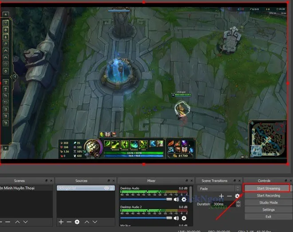Viewport: 293px width, 232px height.
Task: Click the 'Desktop Audio 2' label in Mixer
Action: (131, 207)
